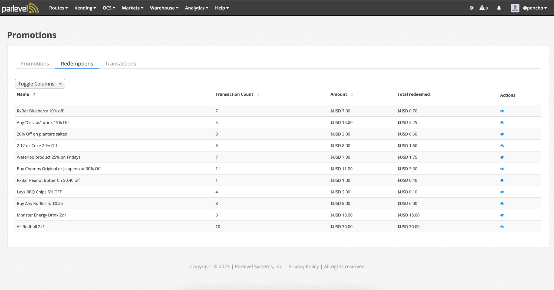The height and width of the screenshot is (290, 554).
Task: Open the @poncho user menu
Action: pos(535,8)
